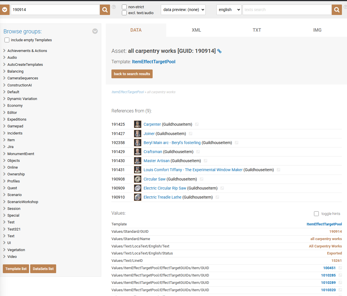Open the ItemEffectTargetPool template link
347x296 pixels.
click(153, 62)
